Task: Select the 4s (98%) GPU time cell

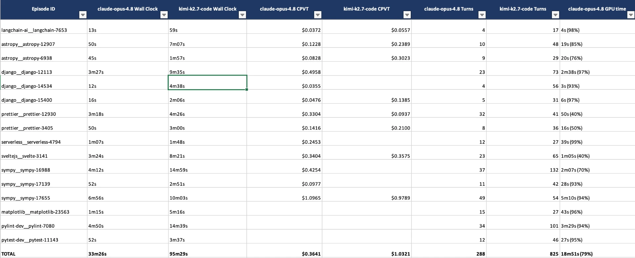Action: (597, 27)
